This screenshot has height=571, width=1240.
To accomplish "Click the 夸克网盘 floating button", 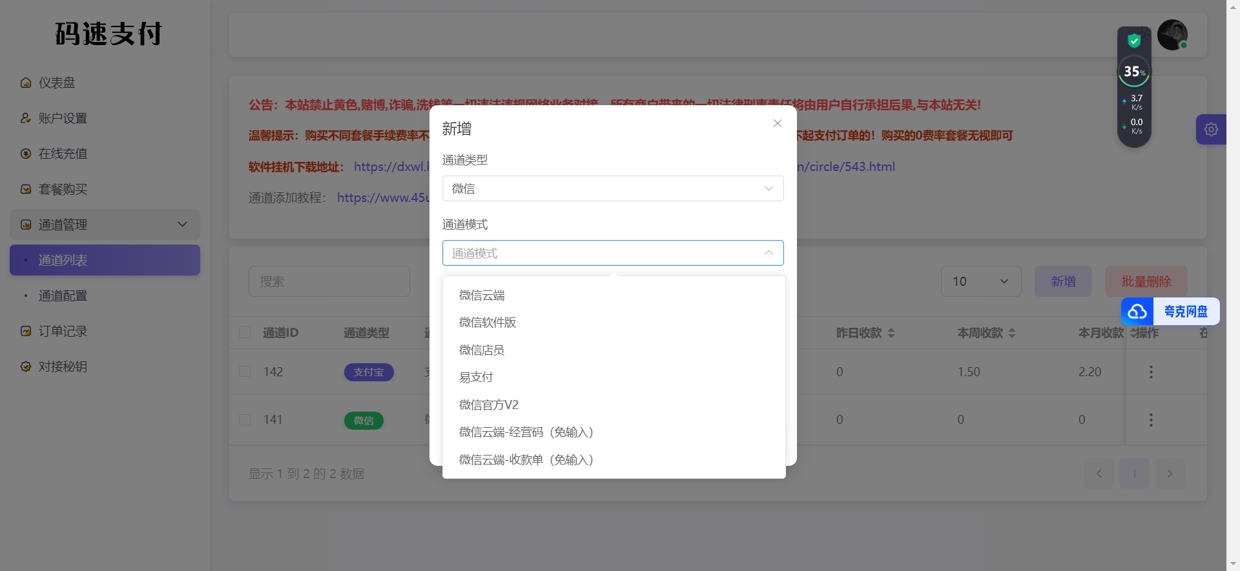I will coord(1170,312).
